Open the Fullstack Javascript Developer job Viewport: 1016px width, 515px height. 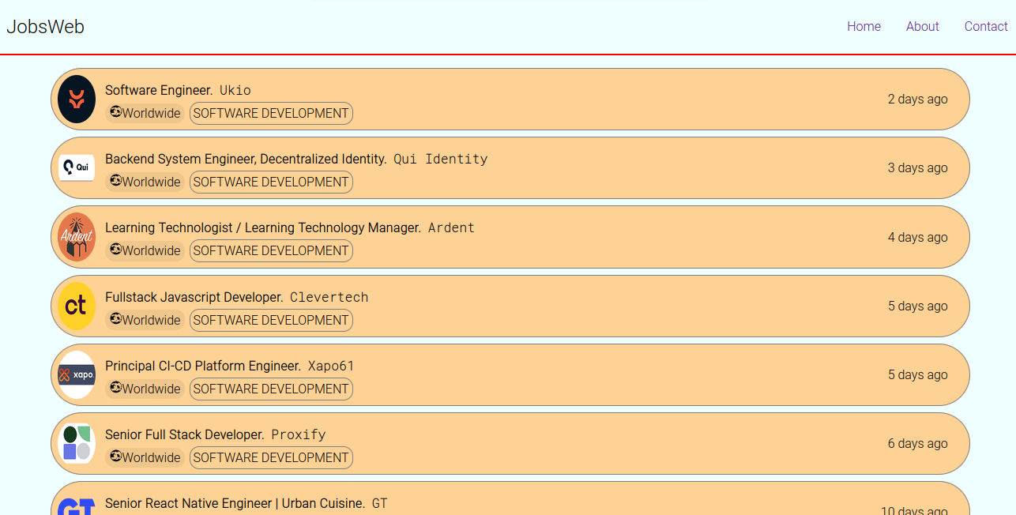(x=194, y=297)
